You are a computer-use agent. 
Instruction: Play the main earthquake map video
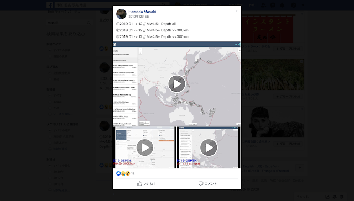point(177,84)
